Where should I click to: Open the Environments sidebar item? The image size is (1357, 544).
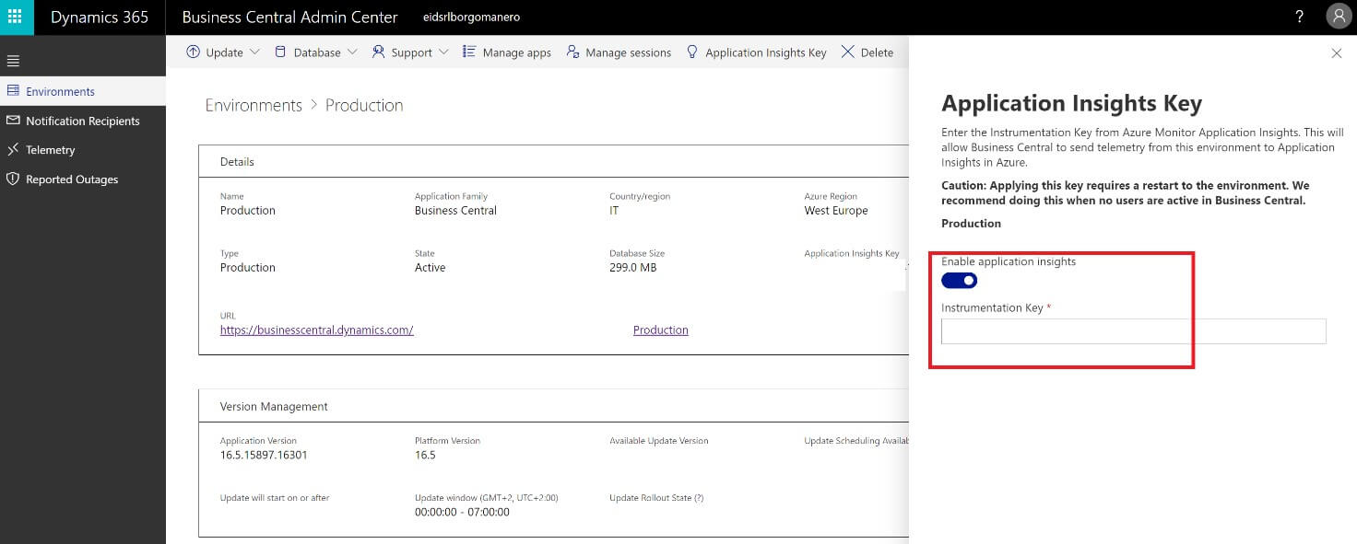[83, 91]
